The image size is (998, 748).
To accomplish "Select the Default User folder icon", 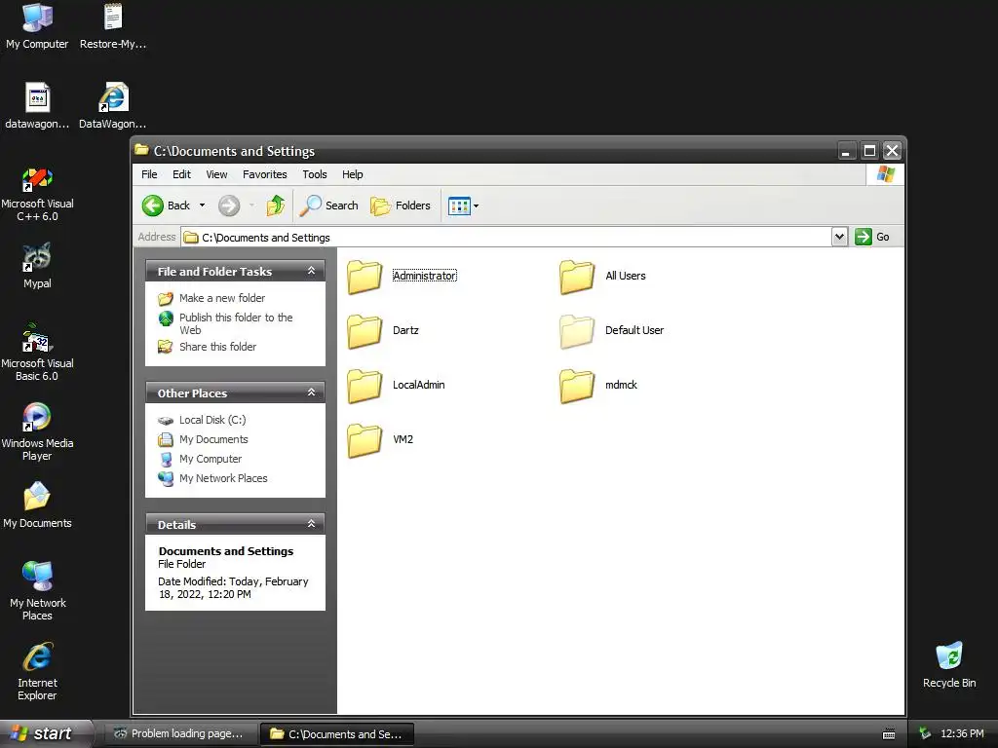I will point(577,331).
